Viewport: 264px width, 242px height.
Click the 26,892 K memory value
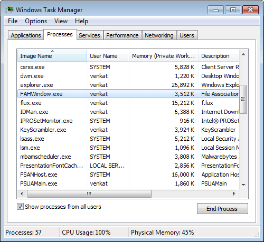(x=183, y=85)
